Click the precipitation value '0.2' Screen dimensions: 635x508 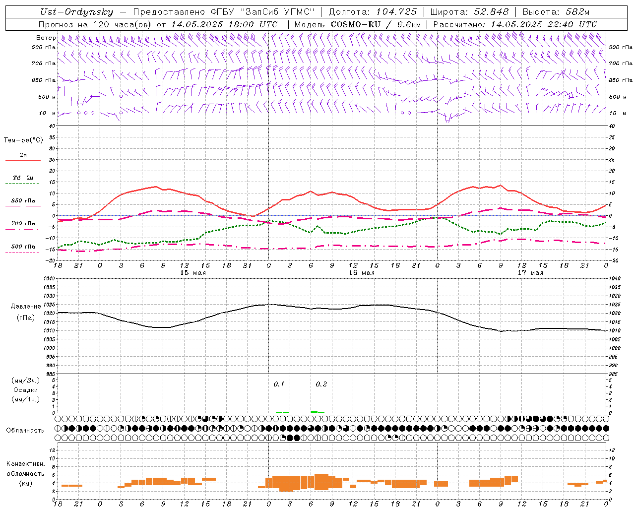click(x=321, y=384)
